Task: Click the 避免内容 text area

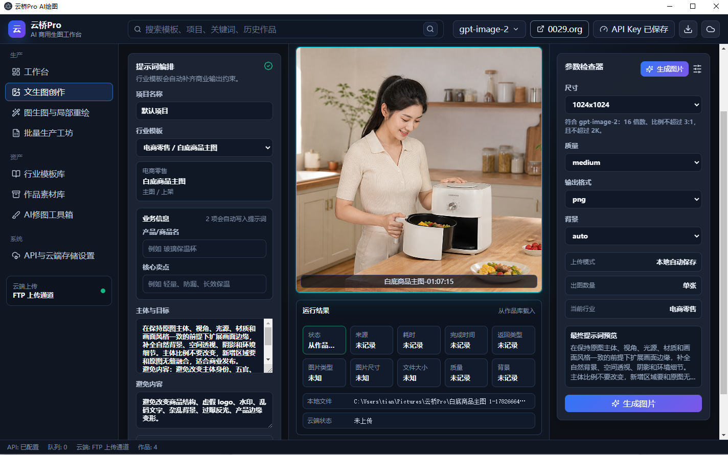Action: tap(204, 410)
